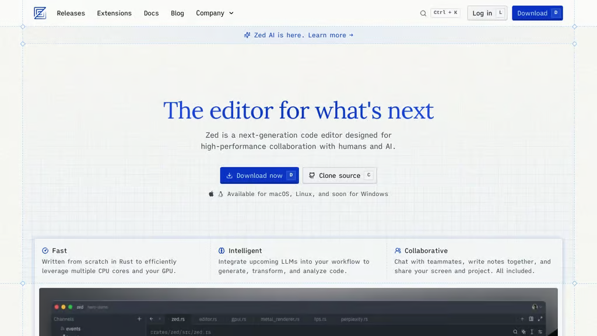Click the avatar icon in demo title bar
Image resolution: width=597 pixels, height=336 pixels.
coord(535,307)
